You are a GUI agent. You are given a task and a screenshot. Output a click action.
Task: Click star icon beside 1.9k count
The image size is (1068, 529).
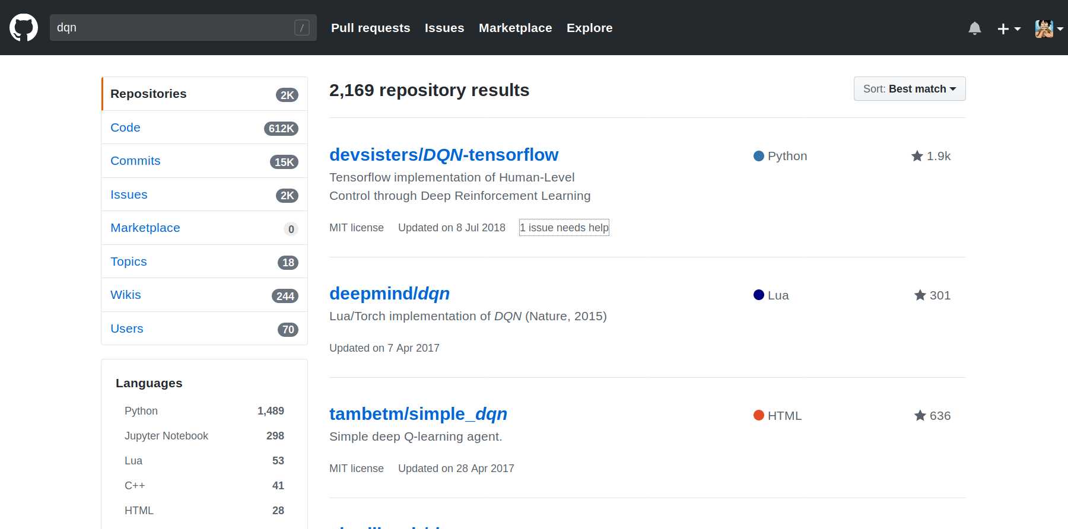click(x=917, y=156)
